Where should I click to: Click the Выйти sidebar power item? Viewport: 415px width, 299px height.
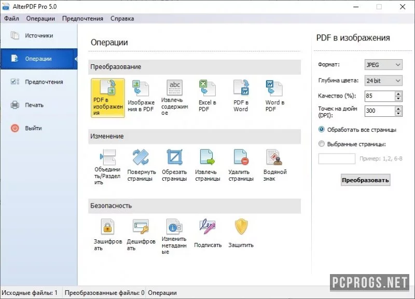click(39, 128)
